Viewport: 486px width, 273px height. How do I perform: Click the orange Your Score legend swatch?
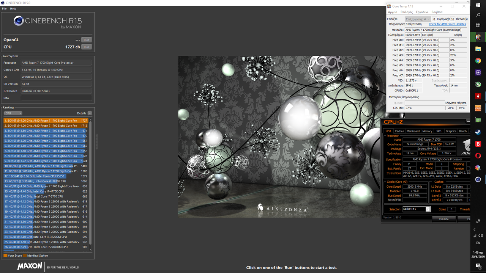(x=5, y=256)
